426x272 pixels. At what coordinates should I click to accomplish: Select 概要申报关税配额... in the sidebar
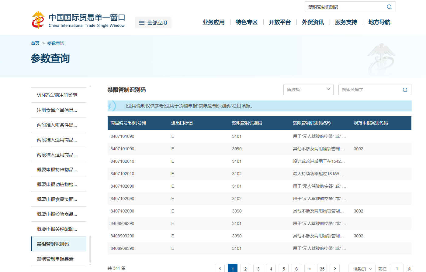[59, 229]
